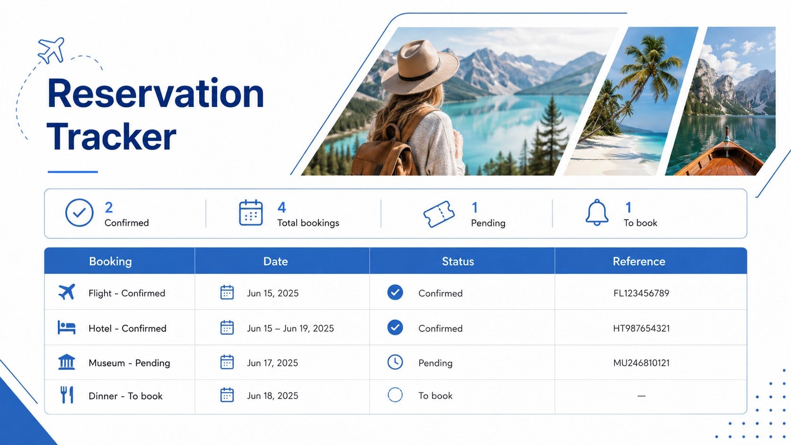Click the dinner fork and knife icon
Image resolution: width=791 pixels, height=445 pixels.
(x=67, y=395)
